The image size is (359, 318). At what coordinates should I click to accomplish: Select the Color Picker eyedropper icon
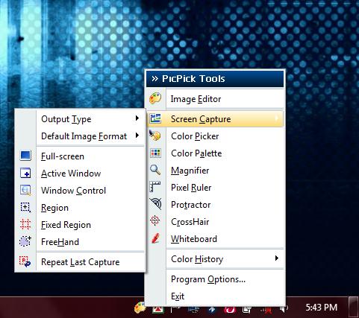[x=155, y=136]
